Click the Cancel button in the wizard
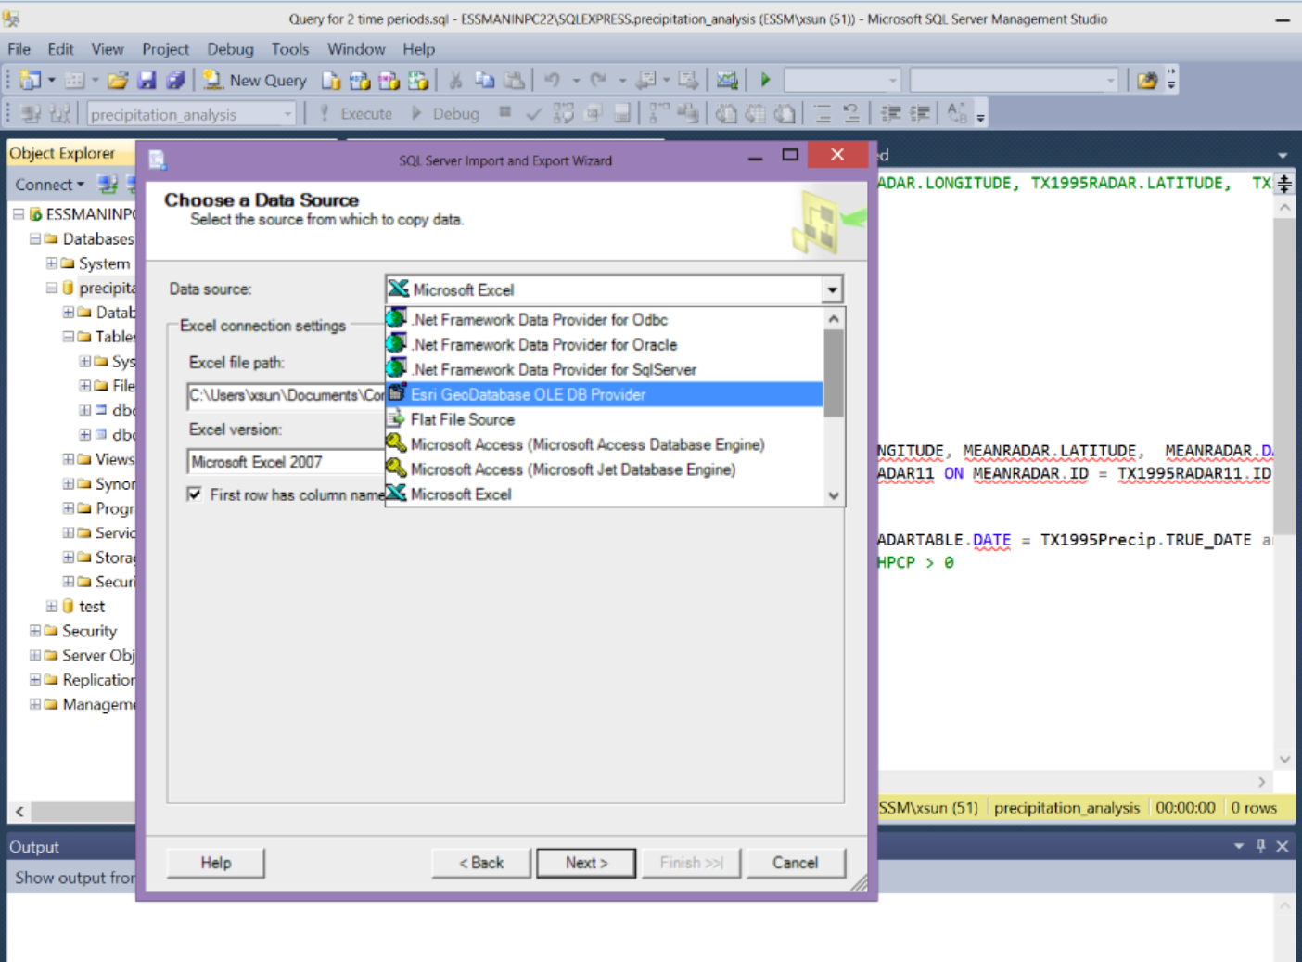Viewport: 1302px width, 962px height. (796, 863)
